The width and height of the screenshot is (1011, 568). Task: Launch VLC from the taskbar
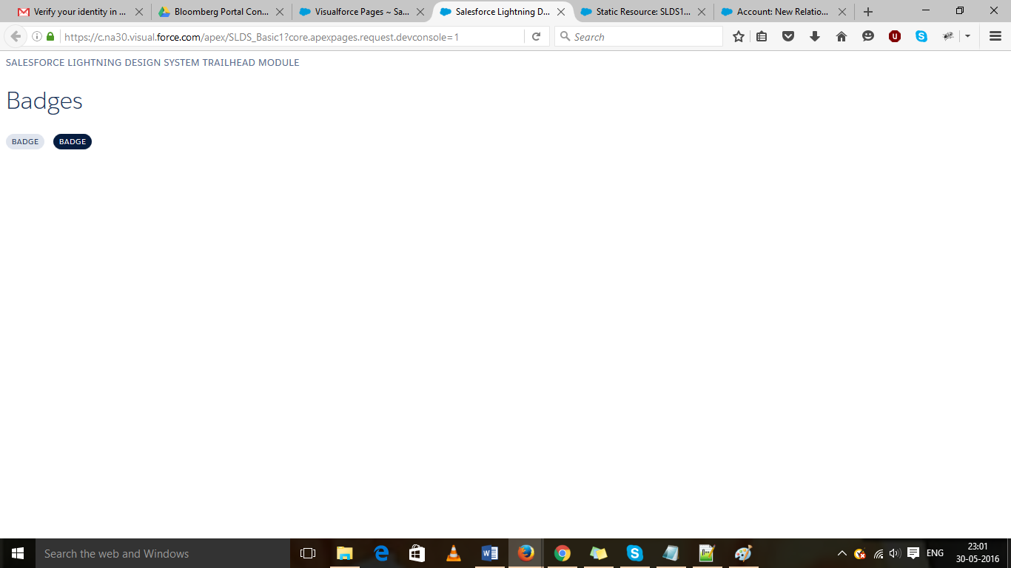[x=454, y=553]
